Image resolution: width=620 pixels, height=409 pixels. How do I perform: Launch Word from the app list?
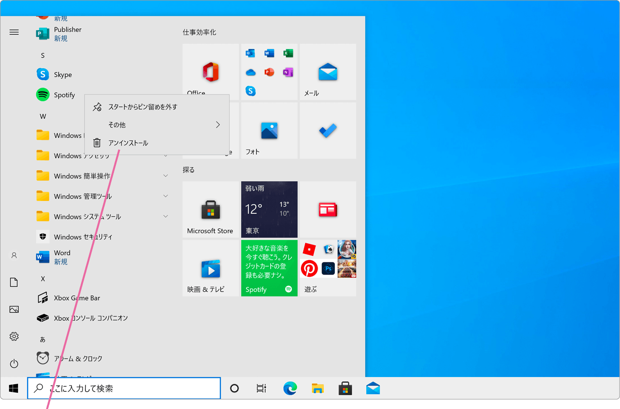pyautogui.click(x=53, y=257)
